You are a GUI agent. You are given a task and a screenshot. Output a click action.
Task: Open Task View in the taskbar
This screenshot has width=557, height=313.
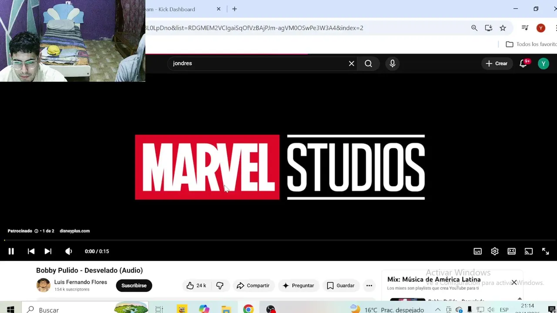pos(159,310)
